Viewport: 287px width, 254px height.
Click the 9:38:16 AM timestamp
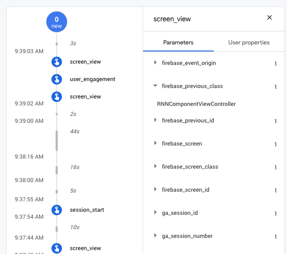click(x=29, y=157)
